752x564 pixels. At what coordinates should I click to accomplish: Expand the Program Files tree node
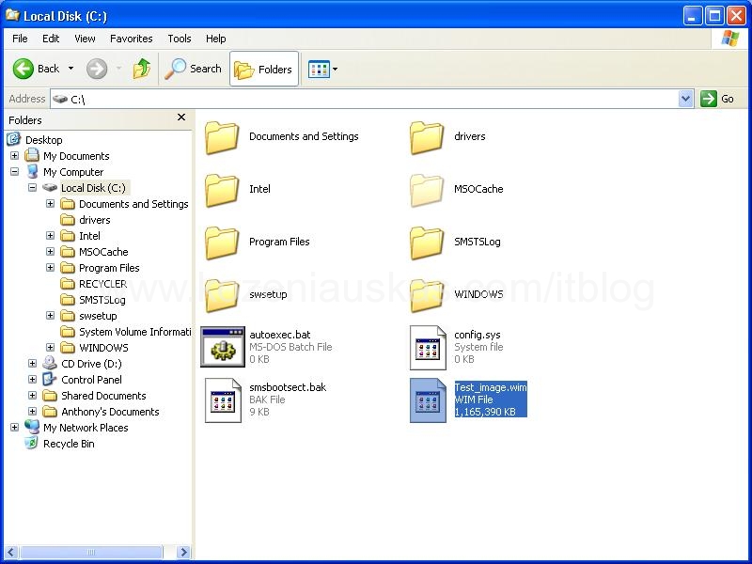[50, 267]
